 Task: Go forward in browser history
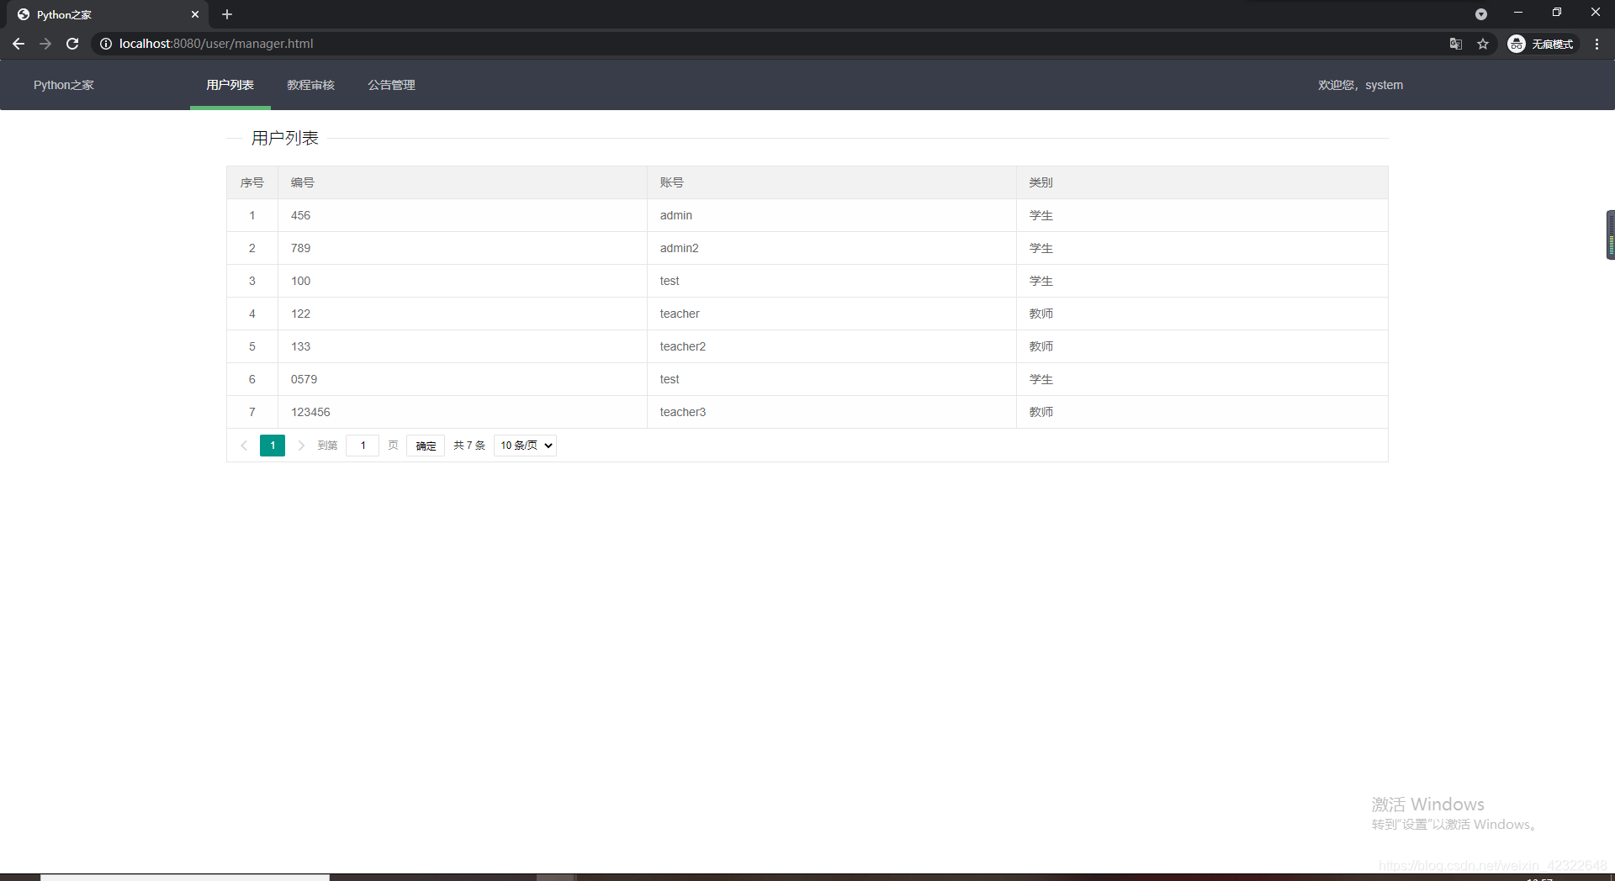pos(45,44)
